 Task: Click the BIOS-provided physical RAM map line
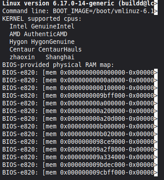coord(58,65)
